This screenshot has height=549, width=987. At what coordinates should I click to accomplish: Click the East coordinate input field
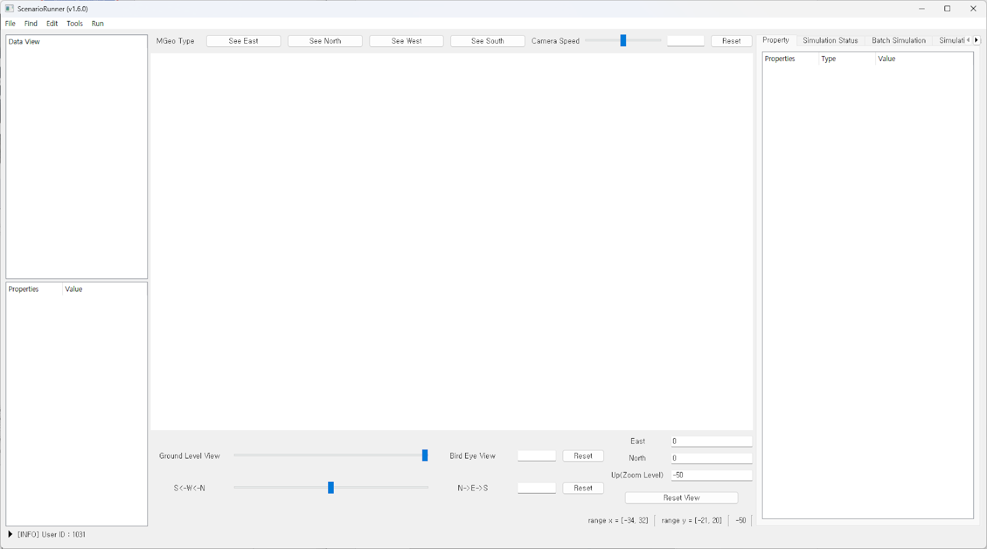point(711,441)
